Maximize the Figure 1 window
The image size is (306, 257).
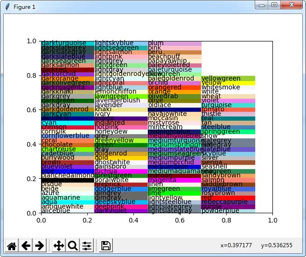pos(274,5)
